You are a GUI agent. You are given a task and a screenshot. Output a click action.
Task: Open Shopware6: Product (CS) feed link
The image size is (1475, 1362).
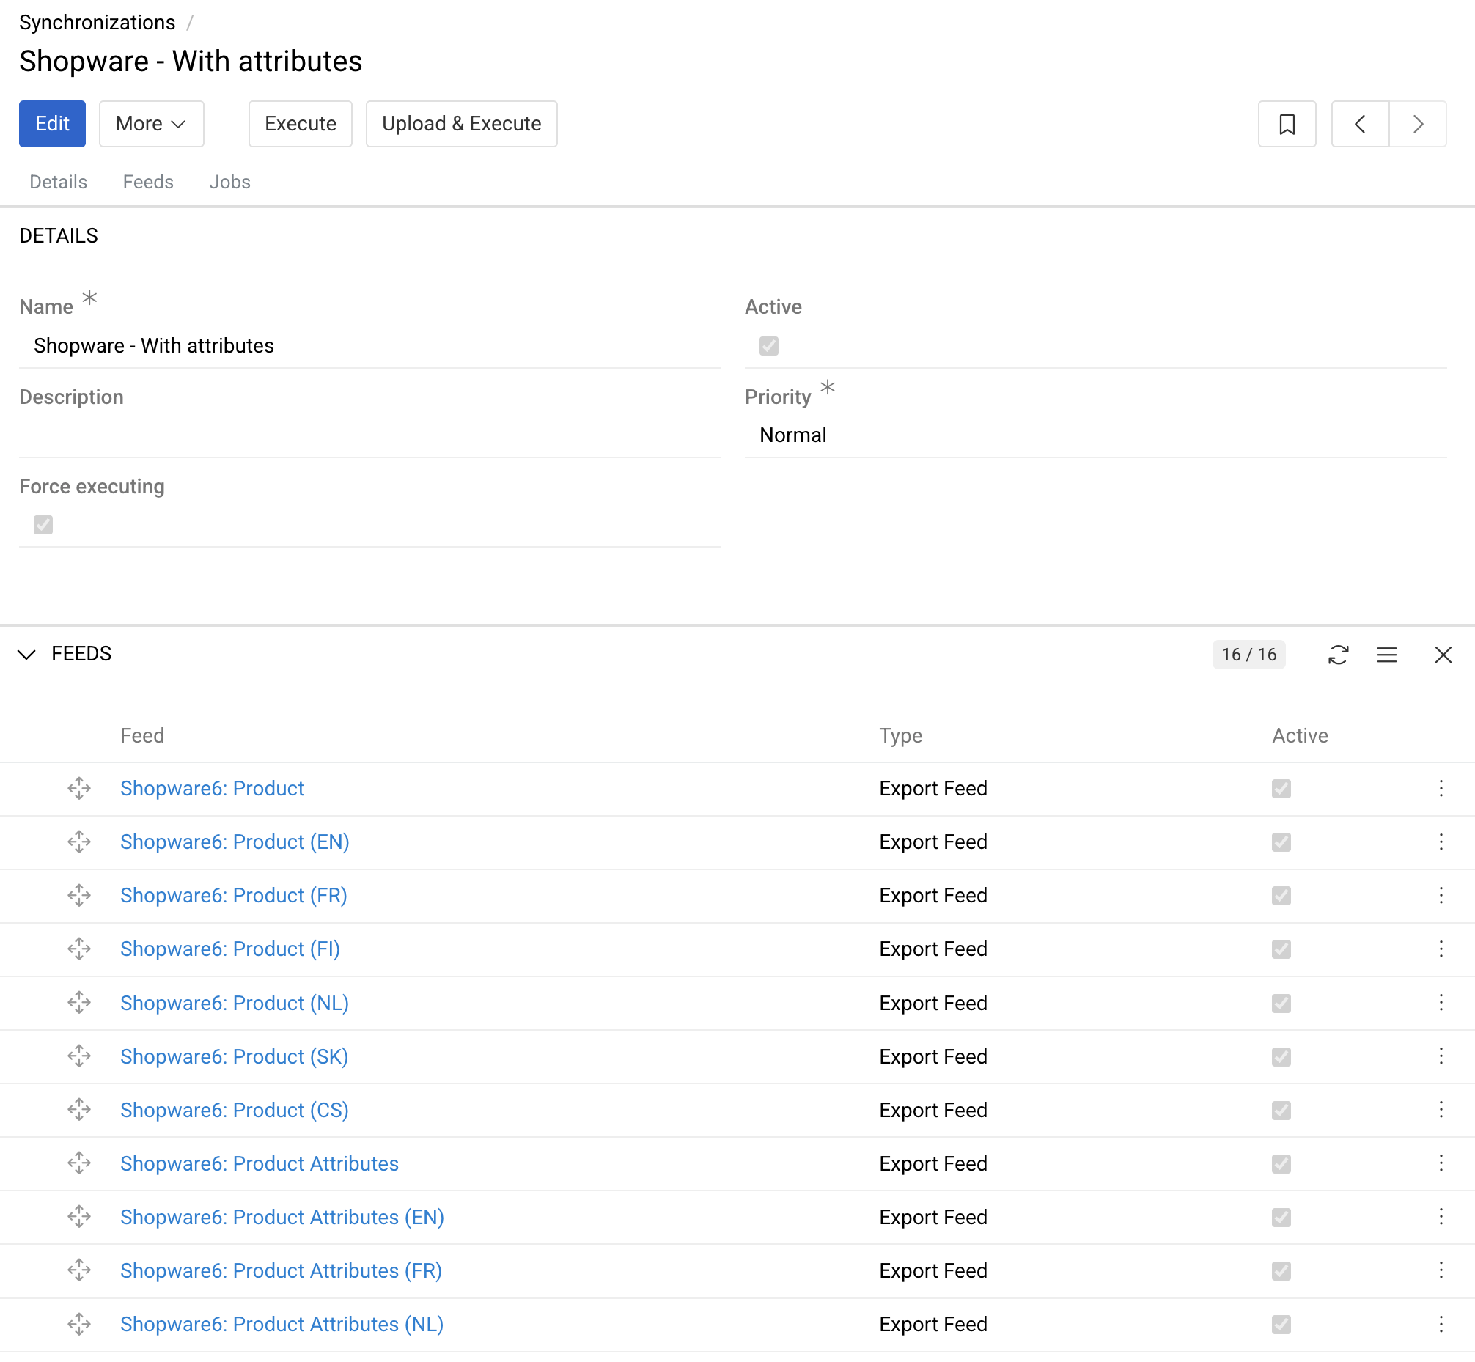point(235,1110)
